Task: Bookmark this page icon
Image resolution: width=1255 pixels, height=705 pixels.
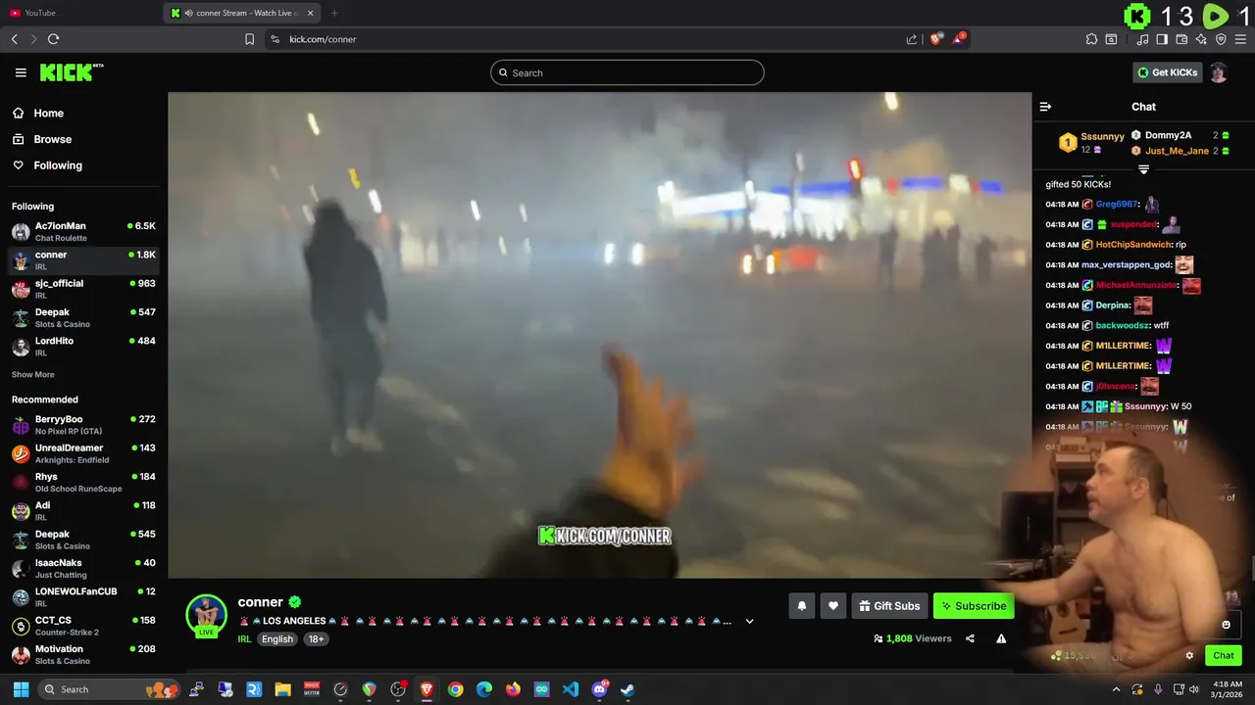Action: [249, 39]
